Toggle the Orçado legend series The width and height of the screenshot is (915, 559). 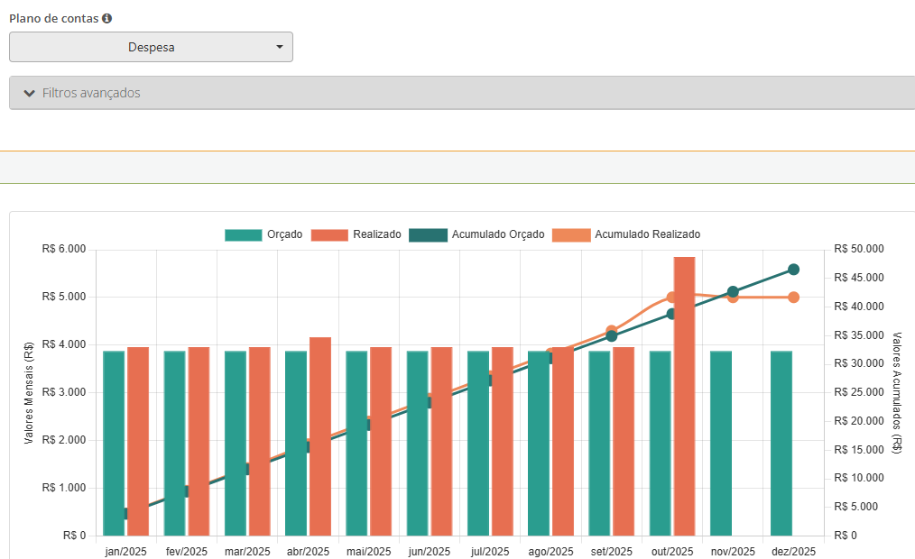[263, 234]
